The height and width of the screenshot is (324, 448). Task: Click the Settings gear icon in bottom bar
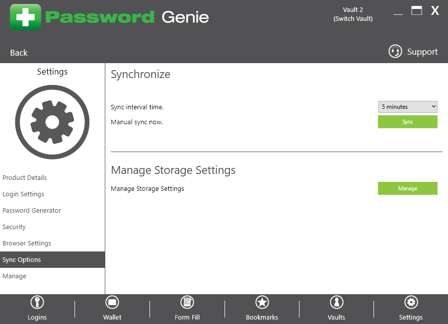click(x=411, y=302)
